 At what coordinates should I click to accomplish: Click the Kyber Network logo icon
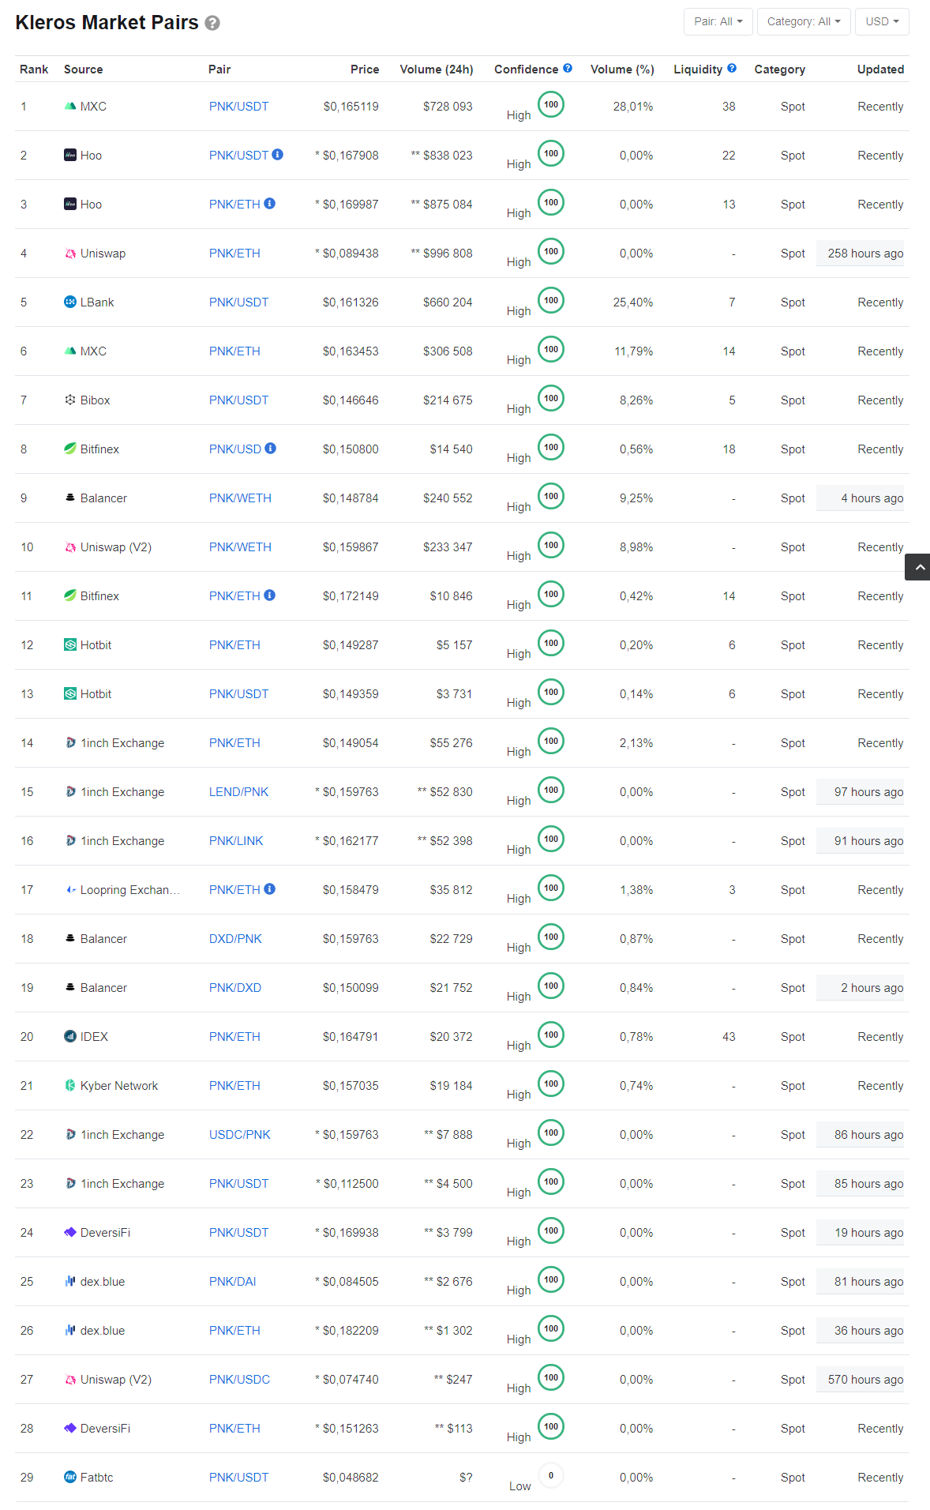tap(70, 1086)
